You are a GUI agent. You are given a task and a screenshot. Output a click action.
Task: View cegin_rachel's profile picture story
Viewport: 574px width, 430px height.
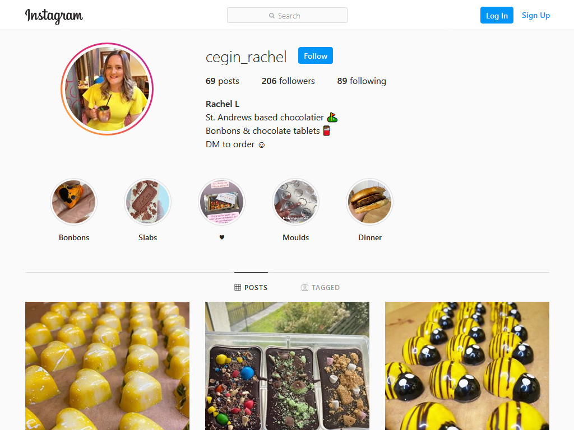107,89
